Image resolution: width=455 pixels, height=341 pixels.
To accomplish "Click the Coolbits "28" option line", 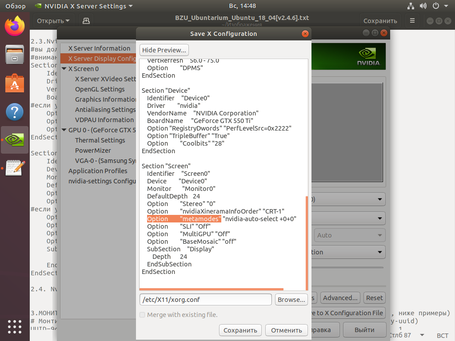I will click(x=185, y=143).
